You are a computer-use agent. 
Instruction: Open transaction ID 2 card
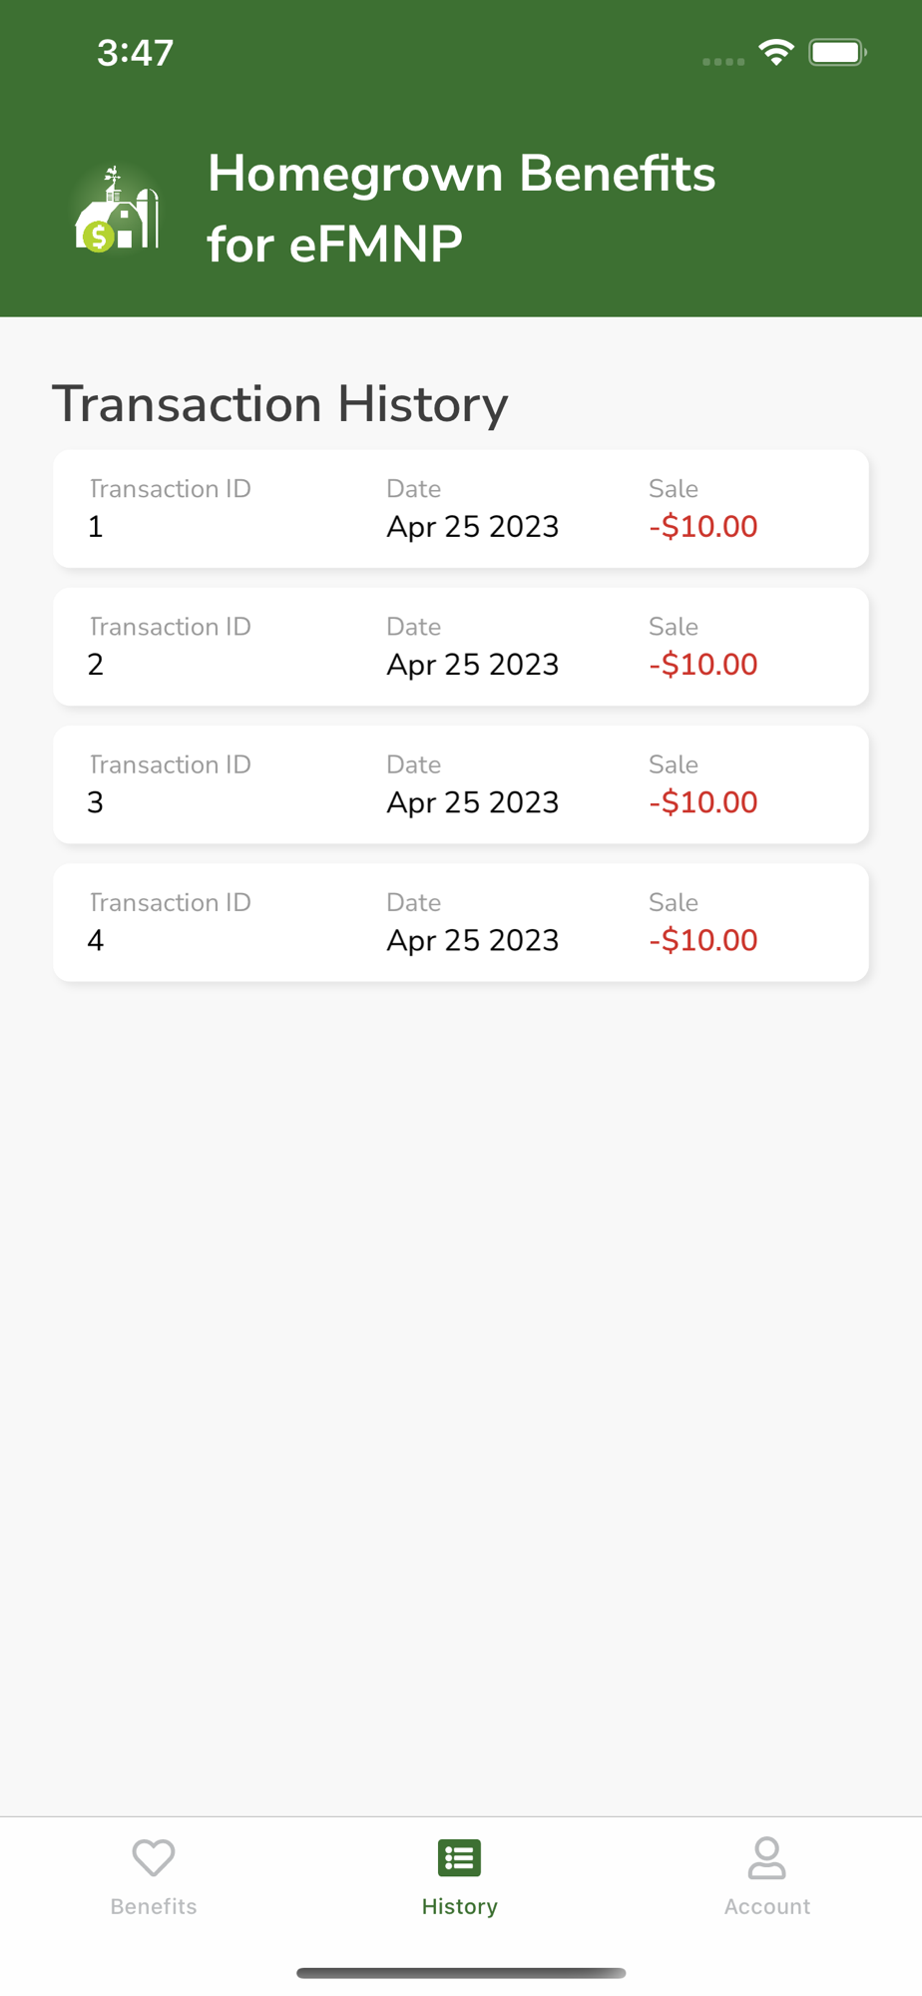(461, 647)
